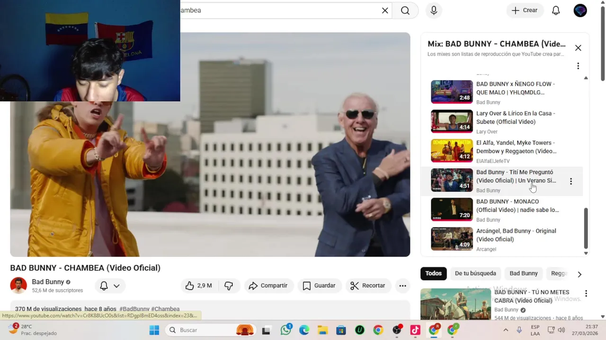Save the video with Guardar
The image size is (606, 340).
319,286
